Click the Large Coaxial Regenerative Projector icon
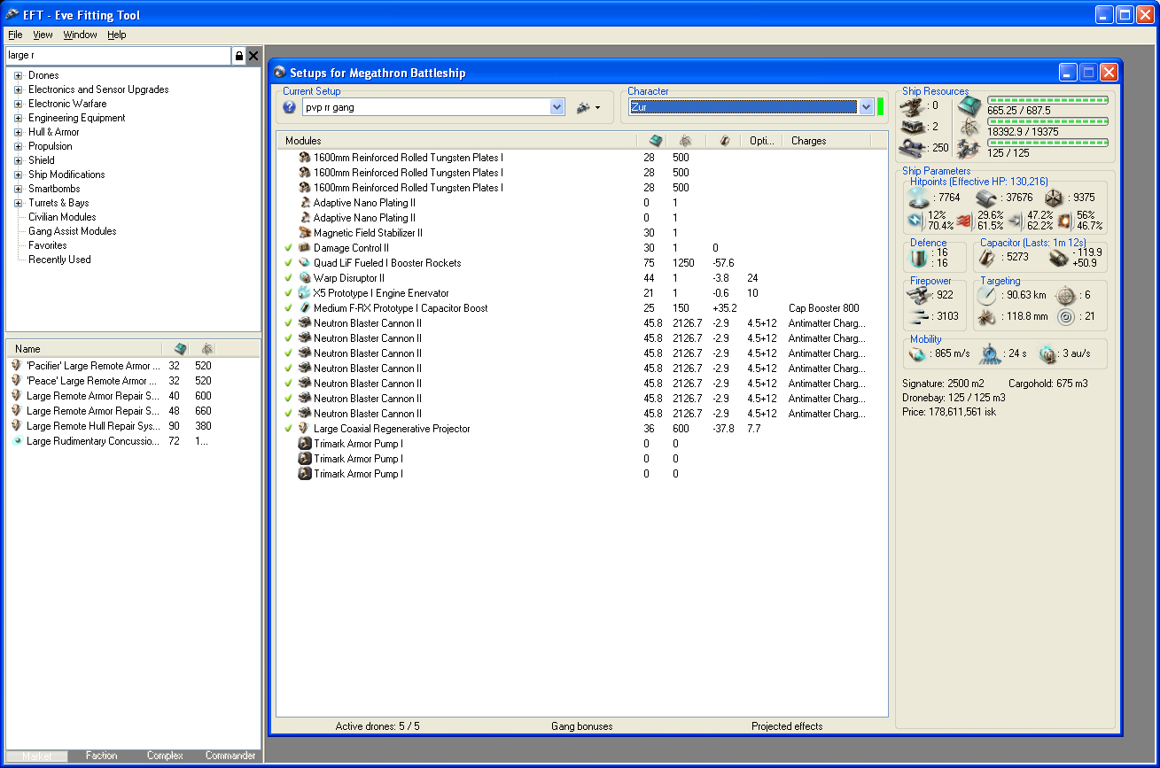 click(x=305, y=429)
